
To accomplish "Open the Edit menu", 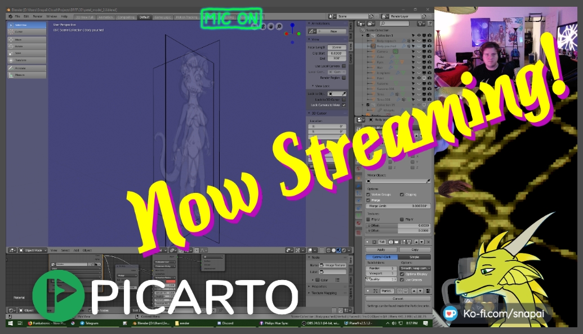I will pos(26,16).
